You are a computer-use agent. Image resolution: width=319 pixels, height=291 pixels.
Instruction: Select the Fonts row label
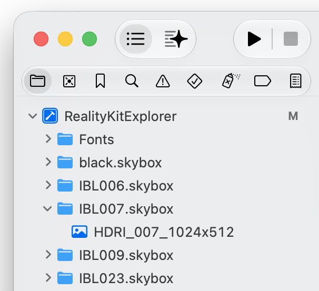(97, 139)
